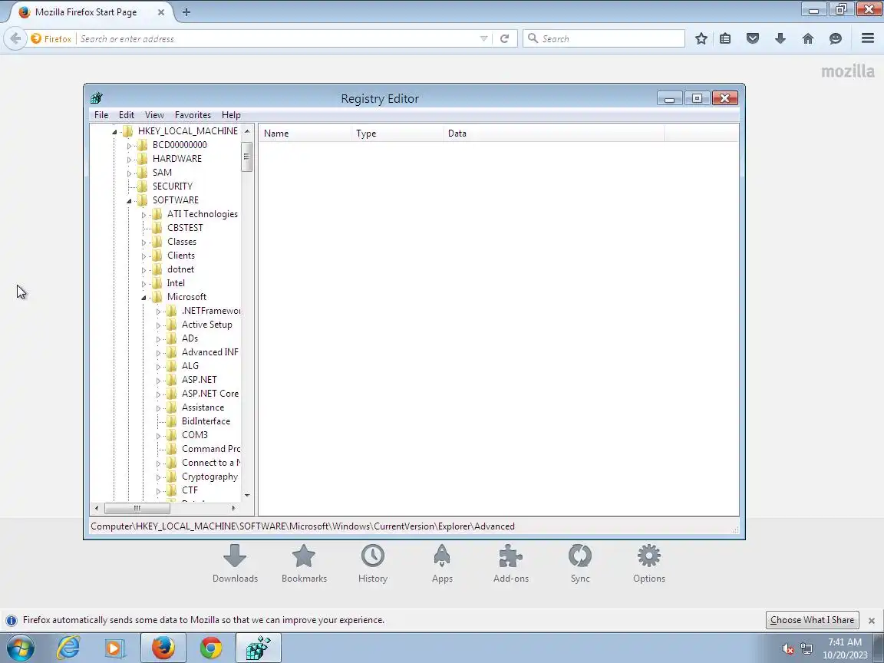Open the Windows Start menu

[x=20, y=648]
